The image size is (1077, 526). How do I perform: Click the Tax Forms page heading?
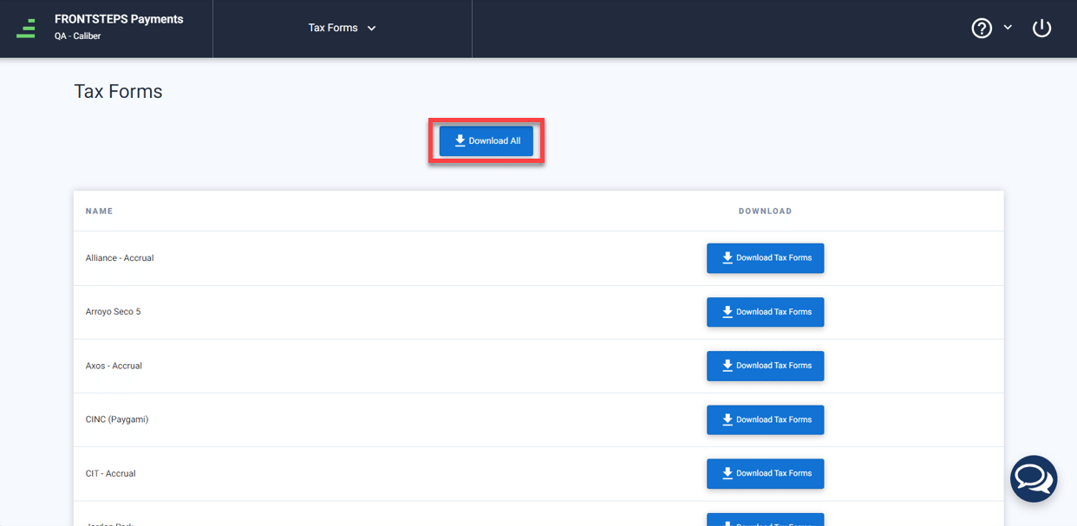[118, 92]
